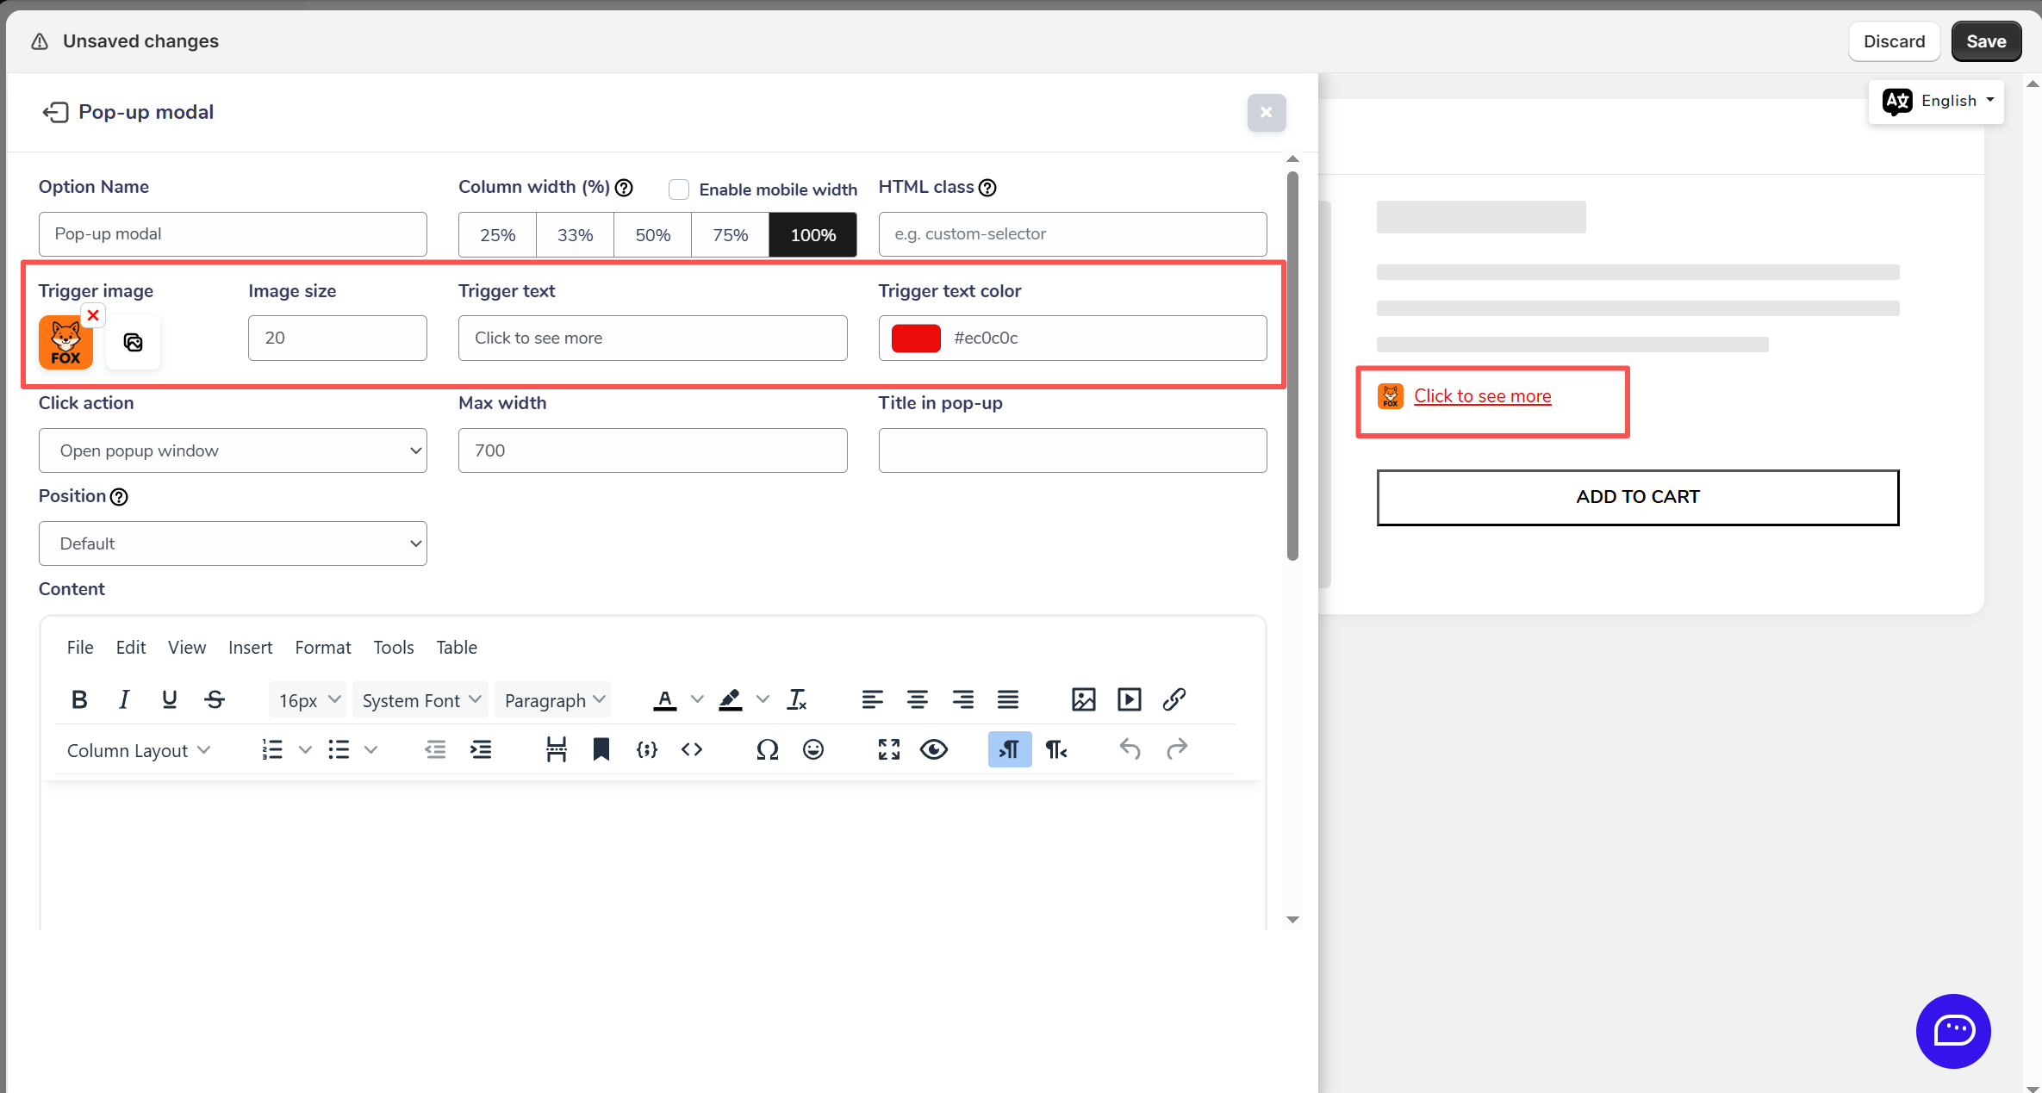The height and width of the screenshot is (1093, 2042).
Task: Open the Insert menu
Action: pos(250,647)
